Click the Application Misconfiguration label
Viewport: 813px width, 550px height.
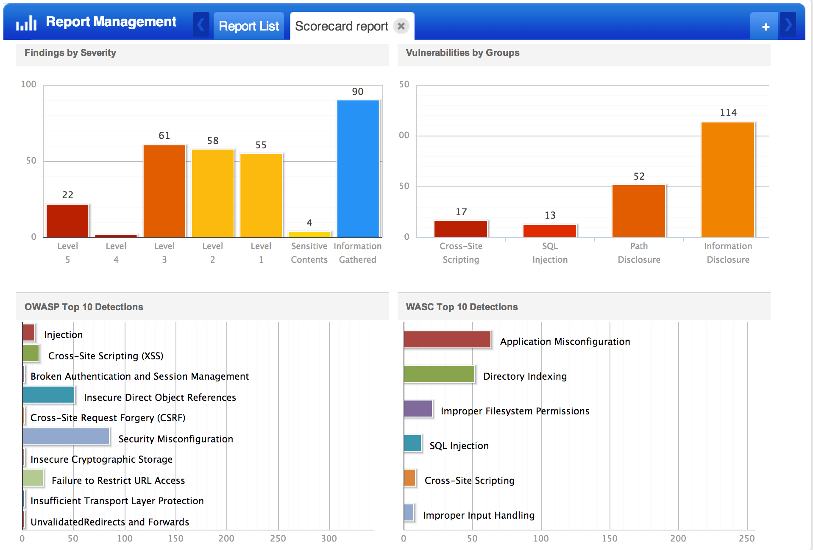pos(565,342)
